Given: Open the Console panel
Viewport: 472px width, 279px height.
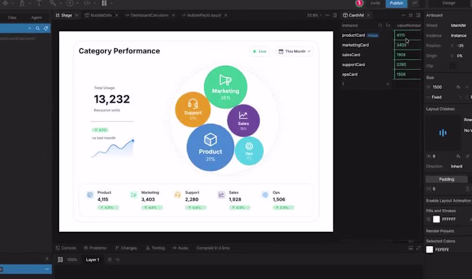Looking at the screenshot, I should point(66,248).
